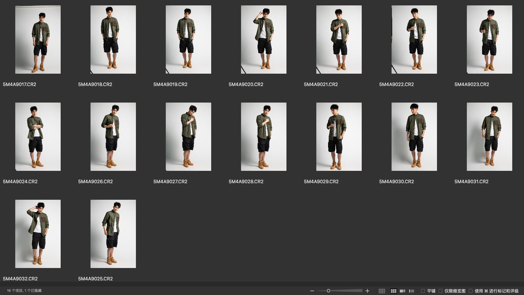This screenshot has width=524, height=295.
Task: Click the minus icon to shrink thumbnails
Action: point(312,291)
